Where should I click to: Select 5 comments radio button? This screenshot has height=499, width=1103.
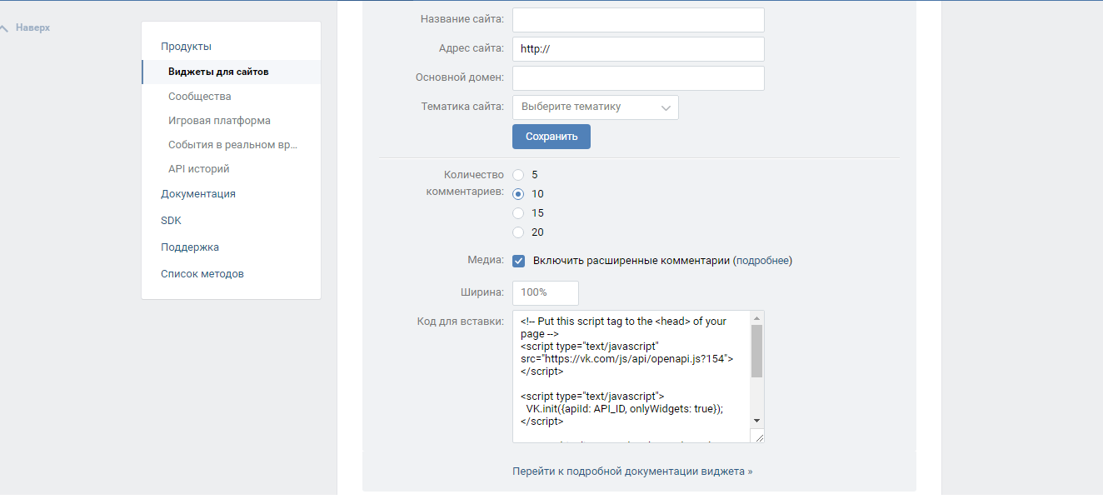click(518, 175)
